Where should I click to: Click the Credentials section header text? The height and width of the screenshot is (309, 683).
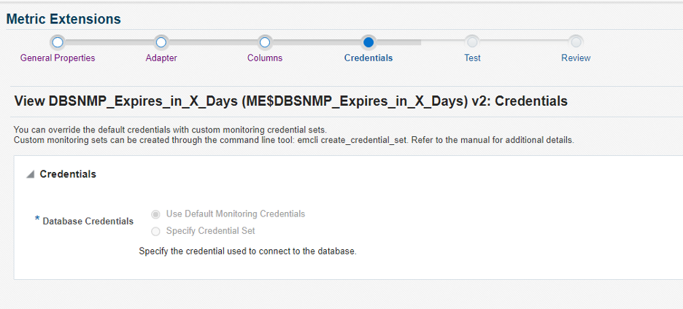68,174
